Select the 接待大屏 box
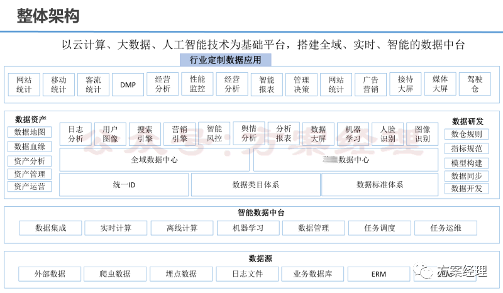This screenshot has height=293, width=503. (x=405, y=84)
